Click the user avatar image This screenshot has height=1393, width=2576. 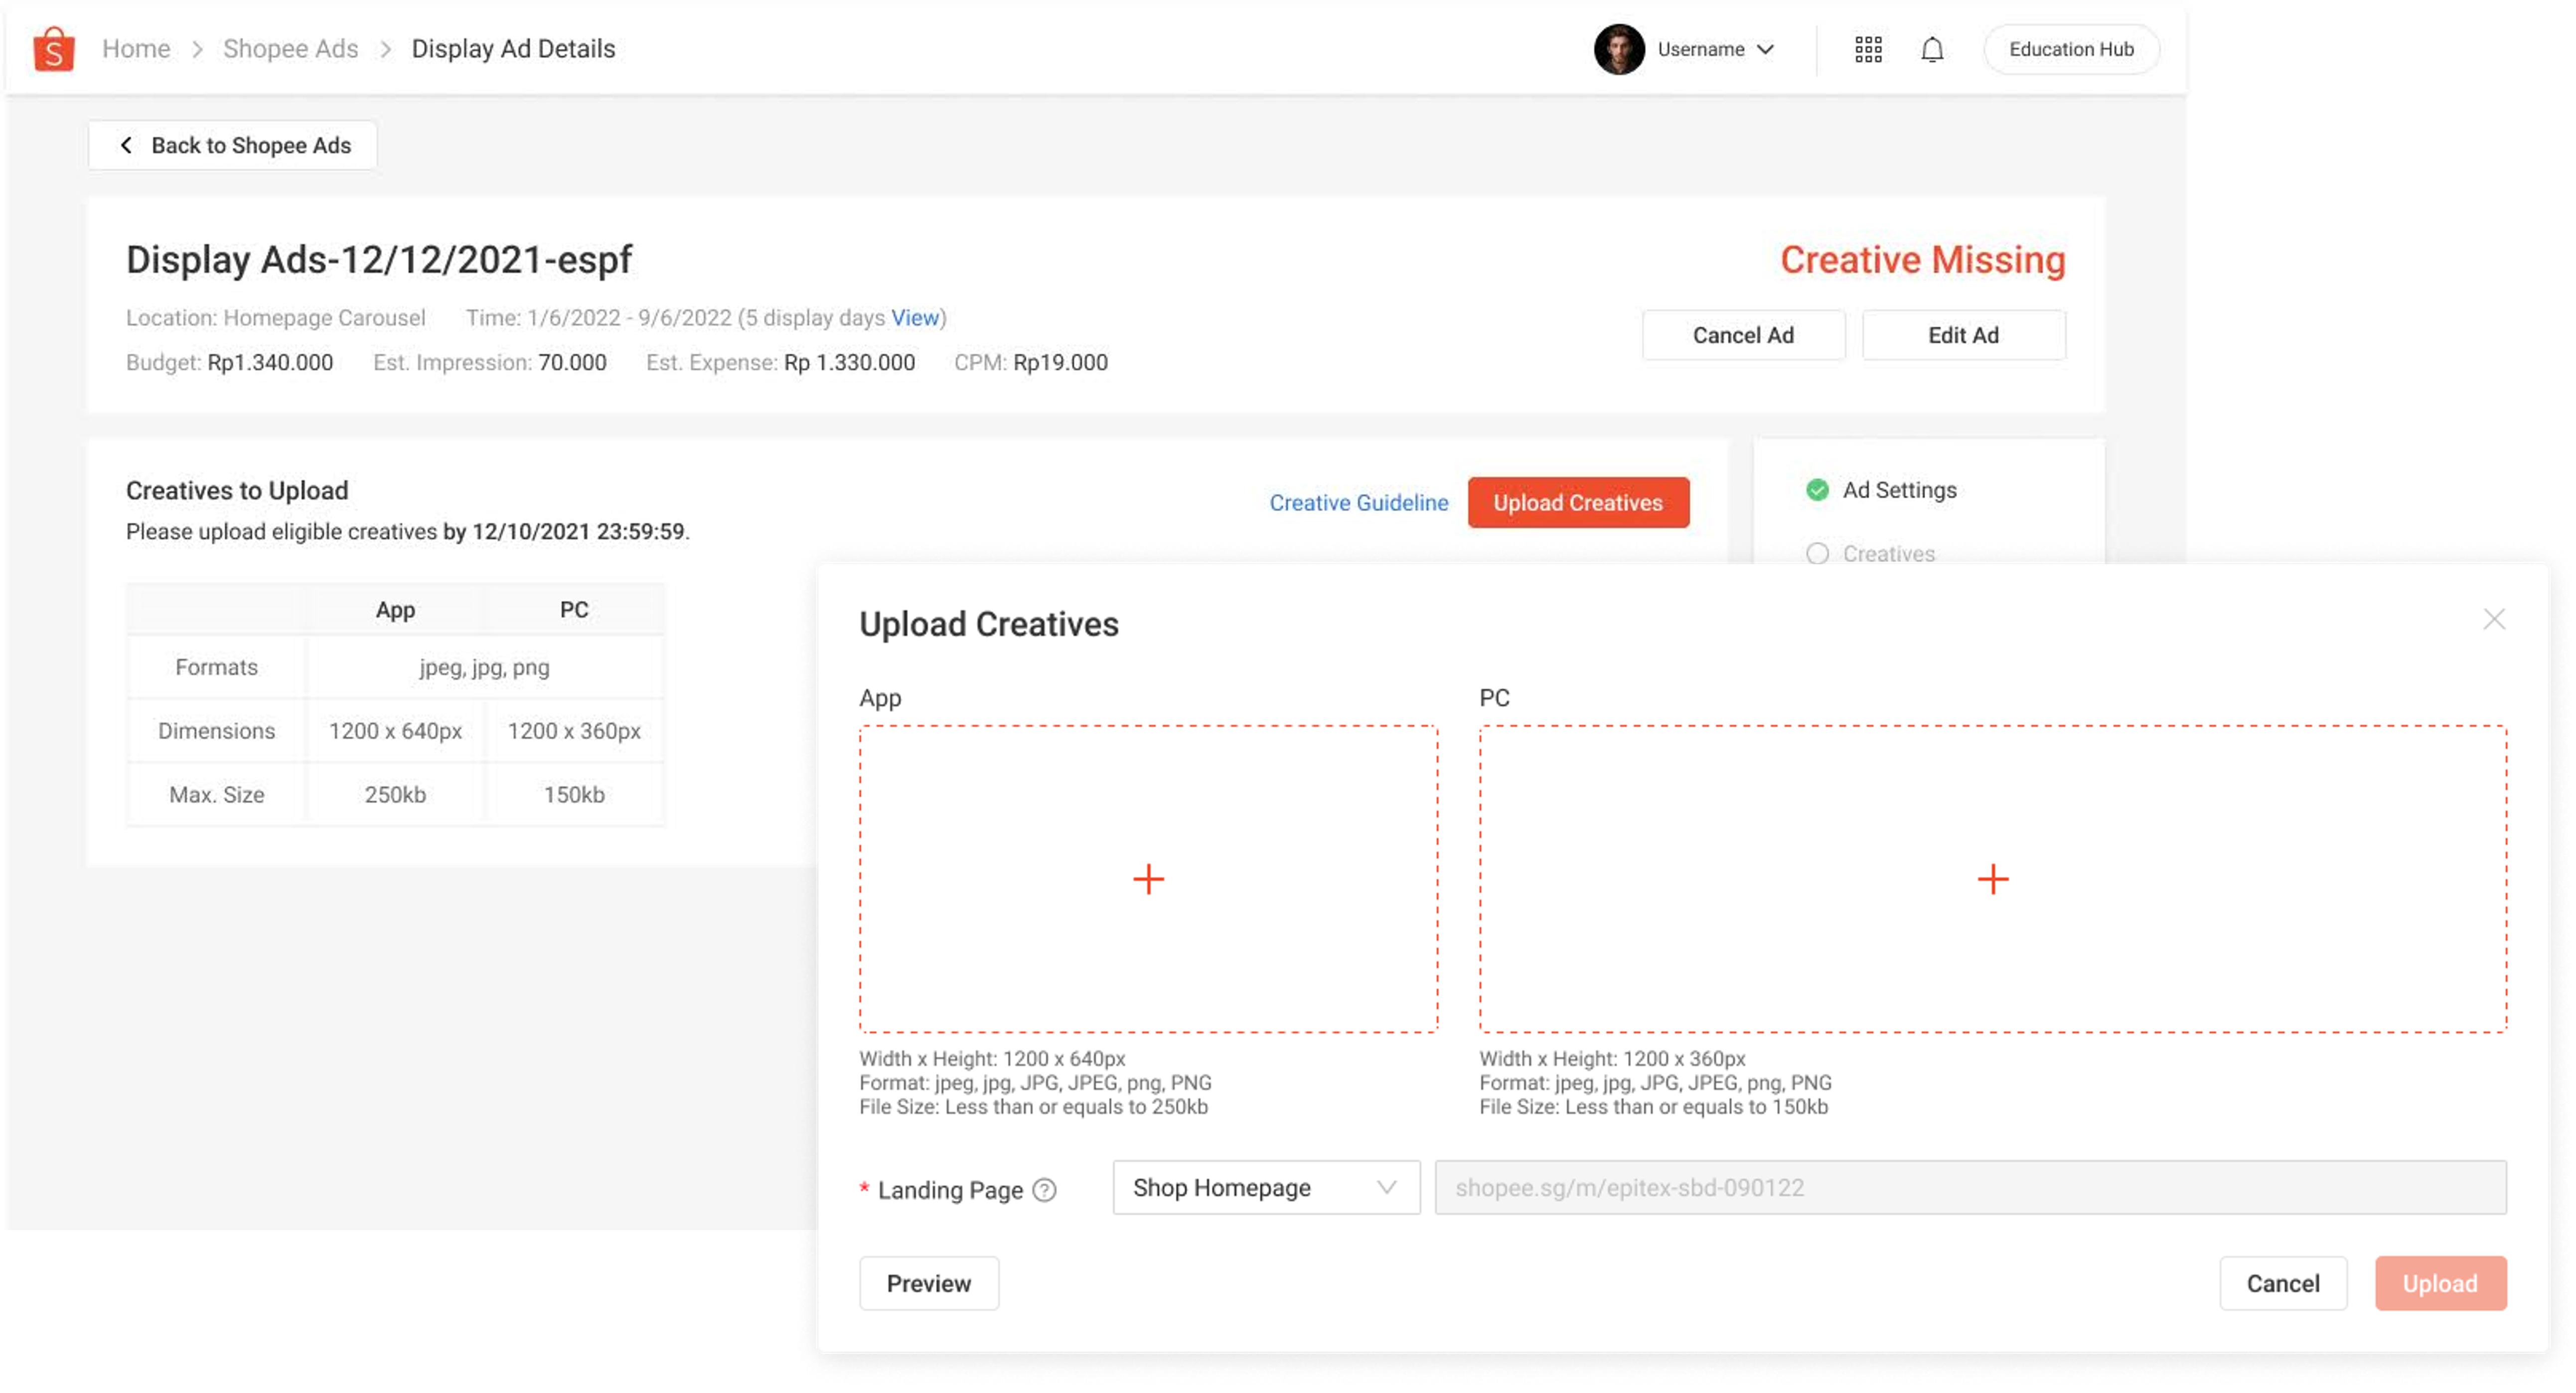pyautogui.click(x=1619, y=48)
